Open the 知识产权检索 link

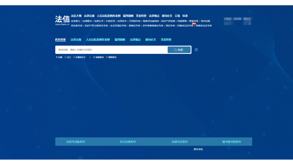(x=168, y=21)
